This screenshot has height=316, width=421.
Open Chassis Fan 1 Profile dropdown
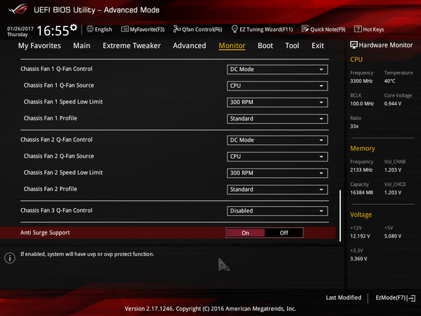click(277, 118)
